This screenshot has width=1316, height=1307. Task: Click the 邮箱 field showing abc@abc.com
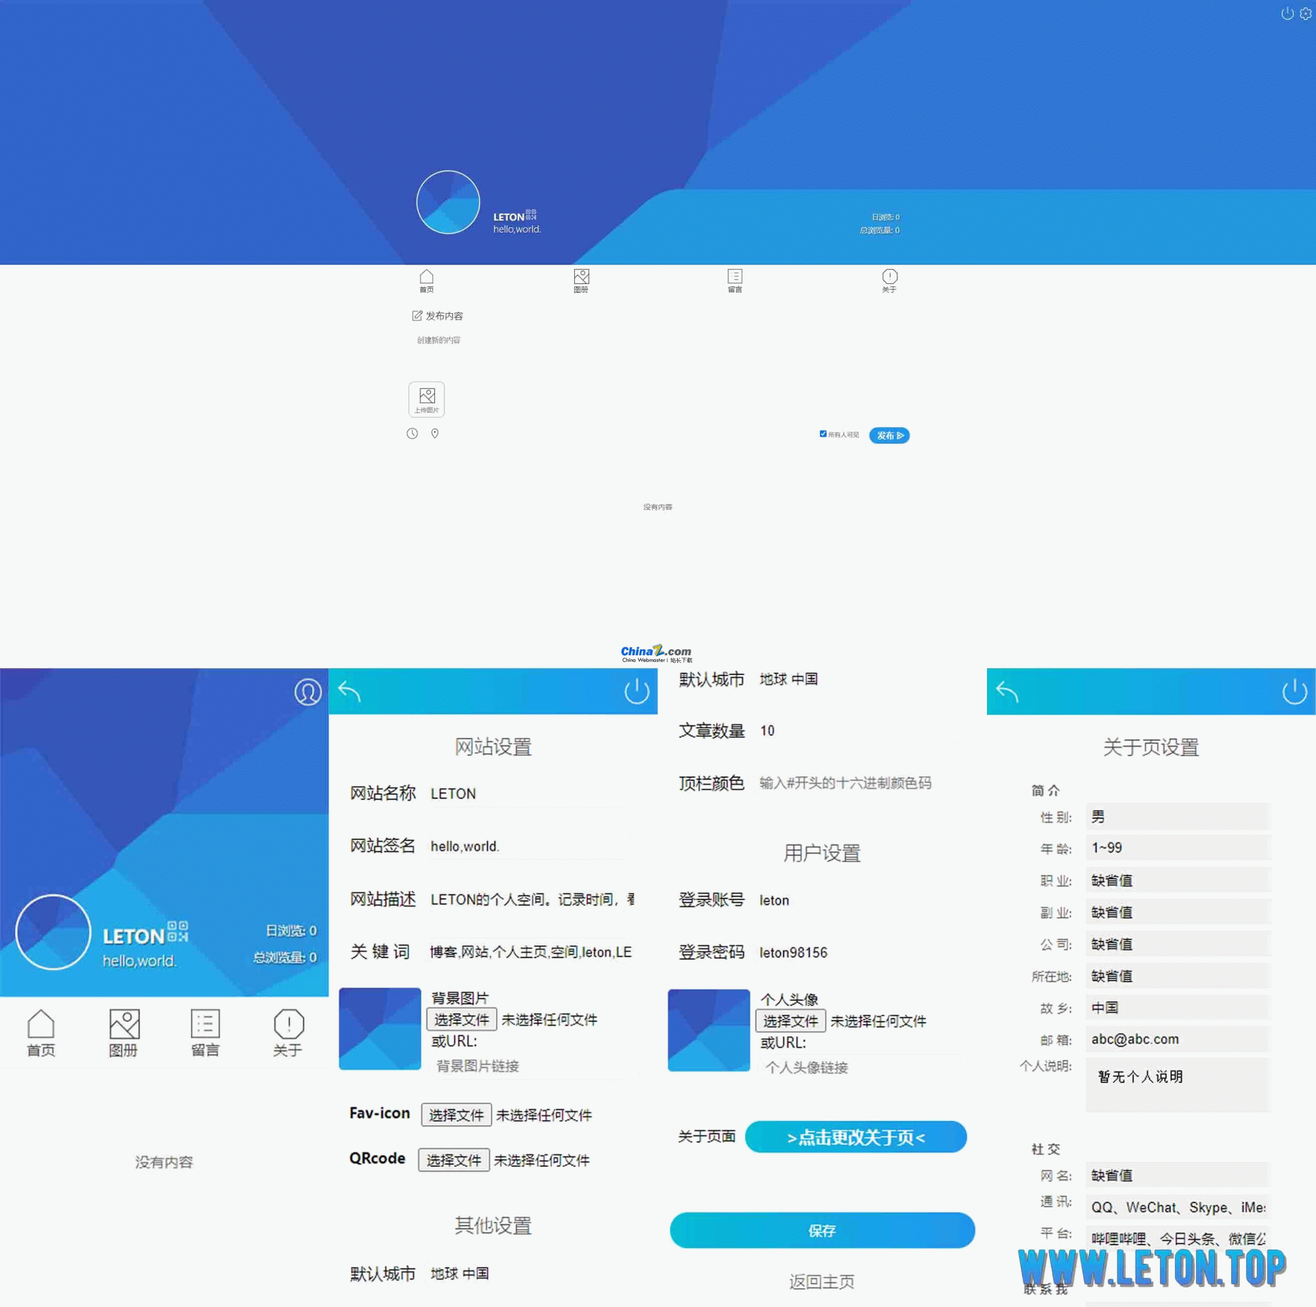point(1178,1039)
